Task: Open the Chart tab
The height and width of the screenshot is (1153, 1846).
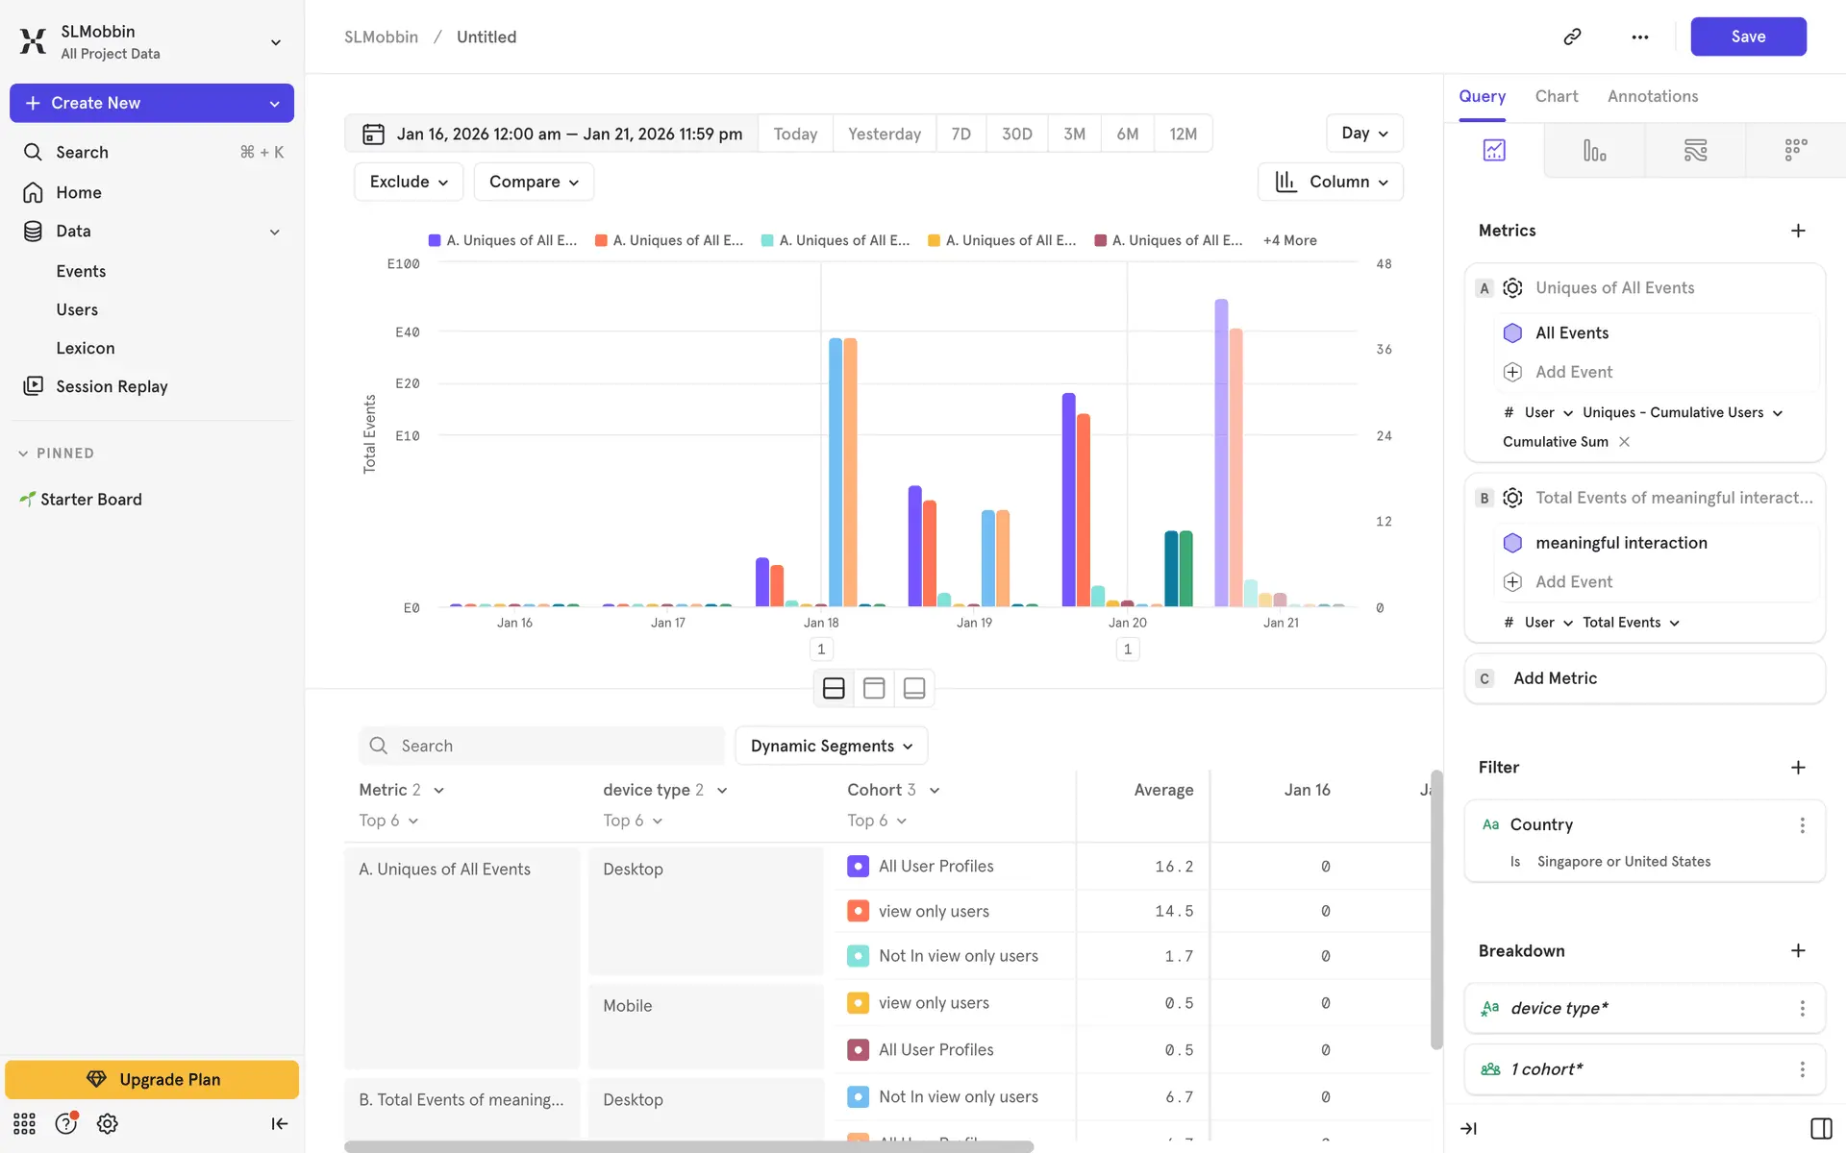Action: (1556, 96)
